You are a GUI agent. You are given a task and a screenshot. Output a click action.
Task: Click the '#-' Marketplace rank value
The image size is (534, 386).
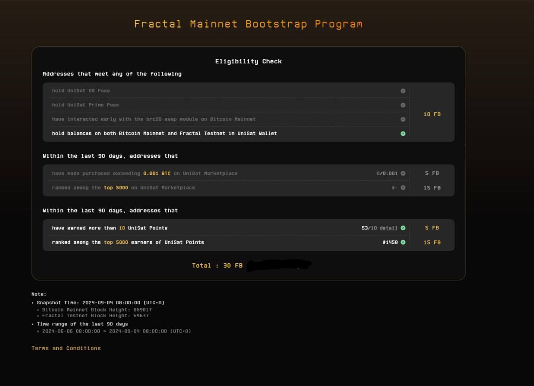tap(395, 188)
